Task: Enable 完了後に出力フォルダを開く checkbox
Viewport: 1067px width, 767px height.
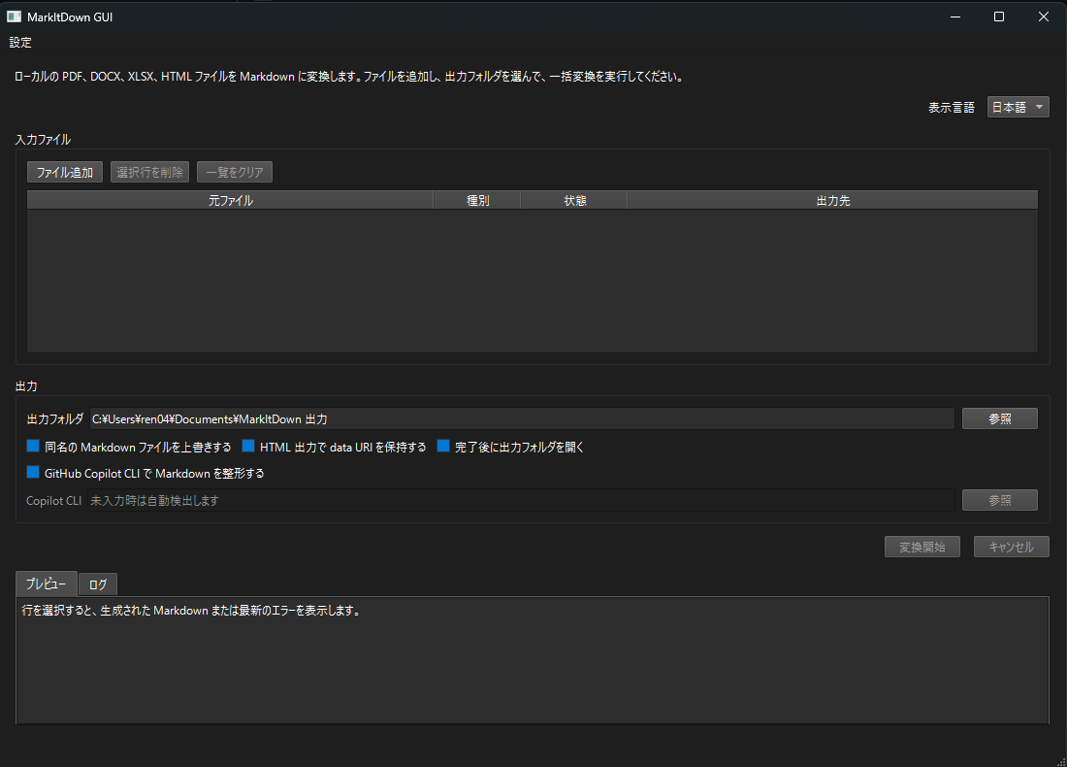Action: pyautogui.click(x=443, y=446)
